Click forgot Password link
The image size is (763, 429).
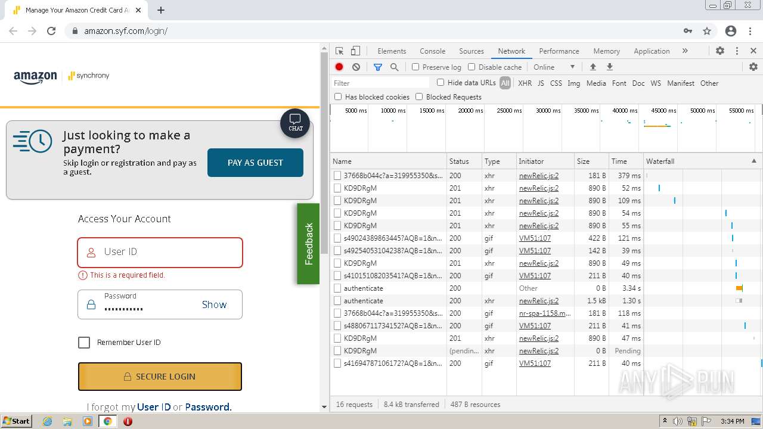click(x=208, y=407)
